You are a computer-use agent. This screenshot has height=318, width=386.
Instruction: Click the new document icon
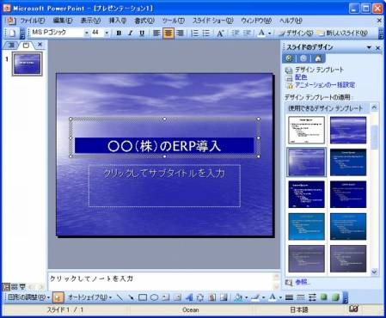12,34
